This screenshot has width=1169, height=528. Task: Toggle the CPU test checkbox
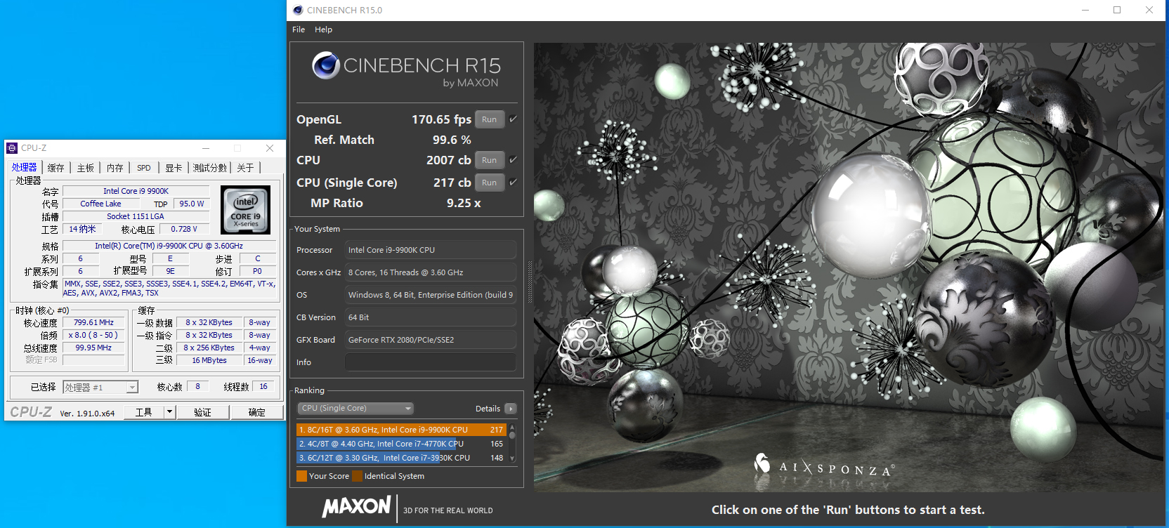click(x=513, y=160)
